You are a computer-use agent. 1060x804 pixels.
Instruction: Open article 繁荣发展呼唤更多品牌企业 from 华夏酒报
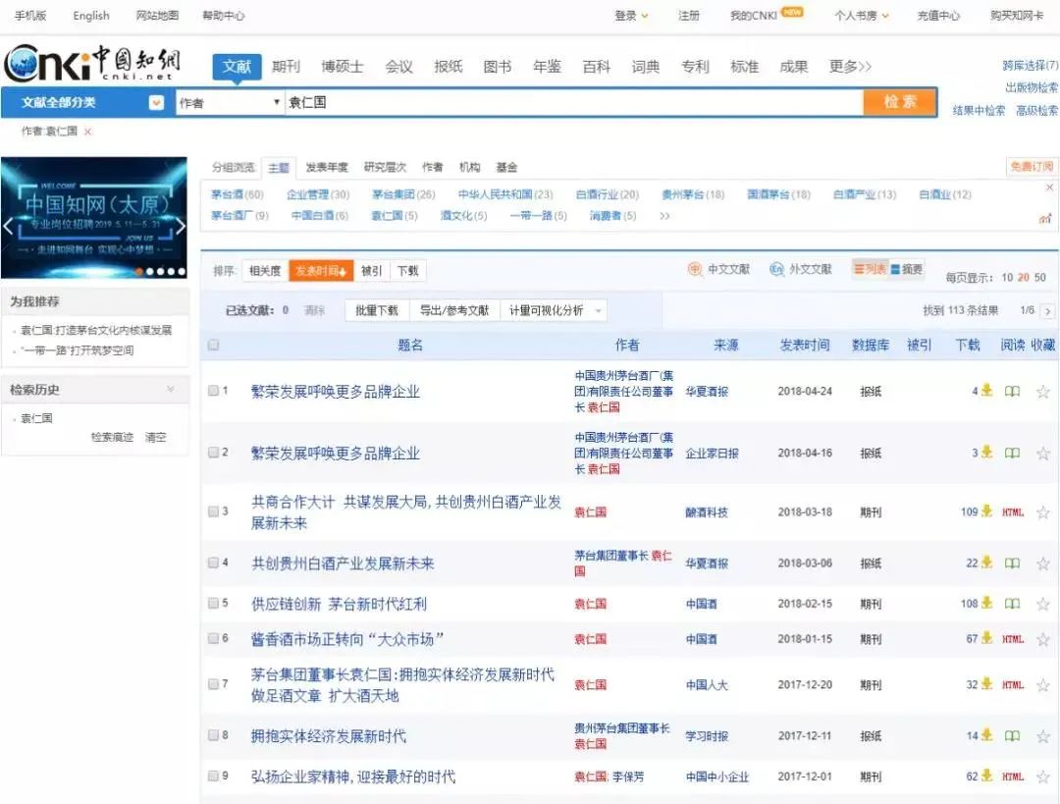pos(336,392)
